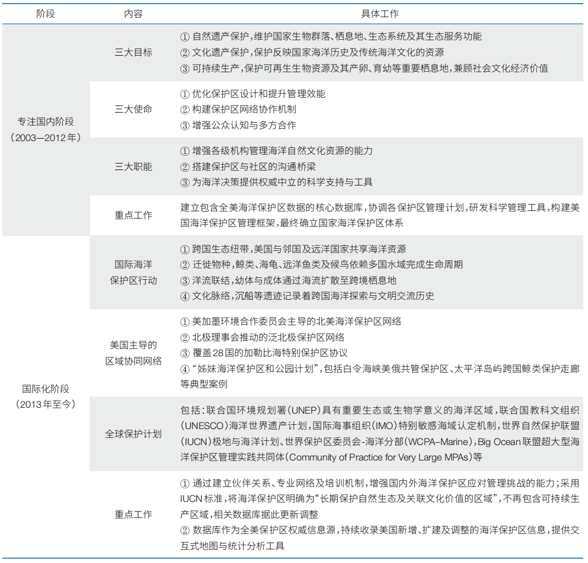The width and height of the screenshot is (588, 563).
Task: Click the line starting ④ 文化脉络
Action: (307, 296)
